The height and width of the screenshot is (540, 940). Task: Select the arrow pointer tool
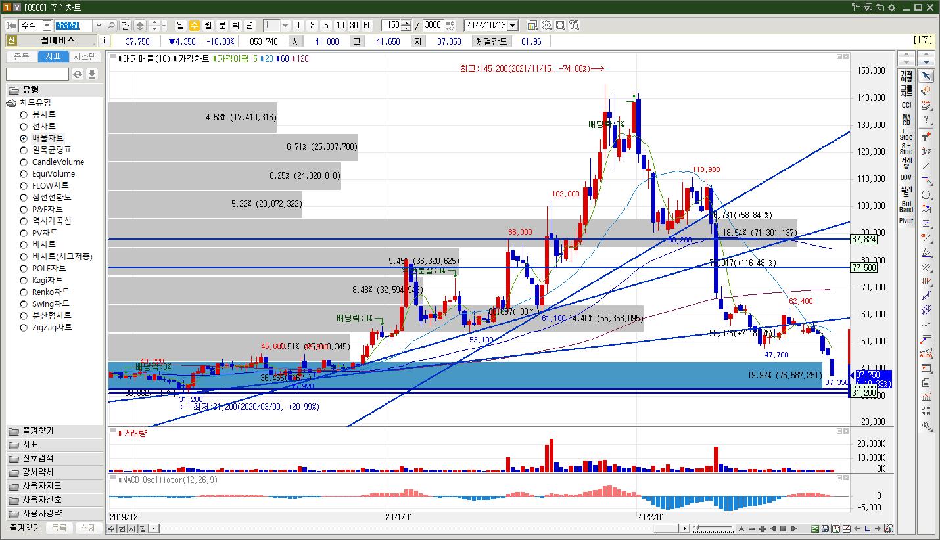(926, 76)
